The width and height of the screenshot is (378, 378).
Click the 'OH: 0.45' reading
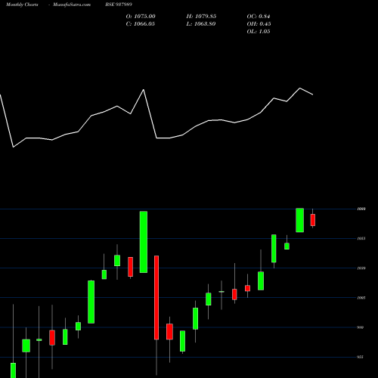pos(259,24)
